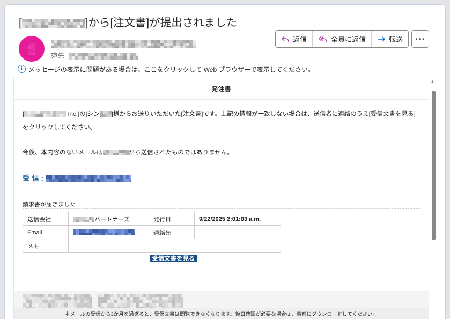The width and height of the screenshot is (450, 319).
Task: Forward the email using 転送
Action: tap(390, 39)
